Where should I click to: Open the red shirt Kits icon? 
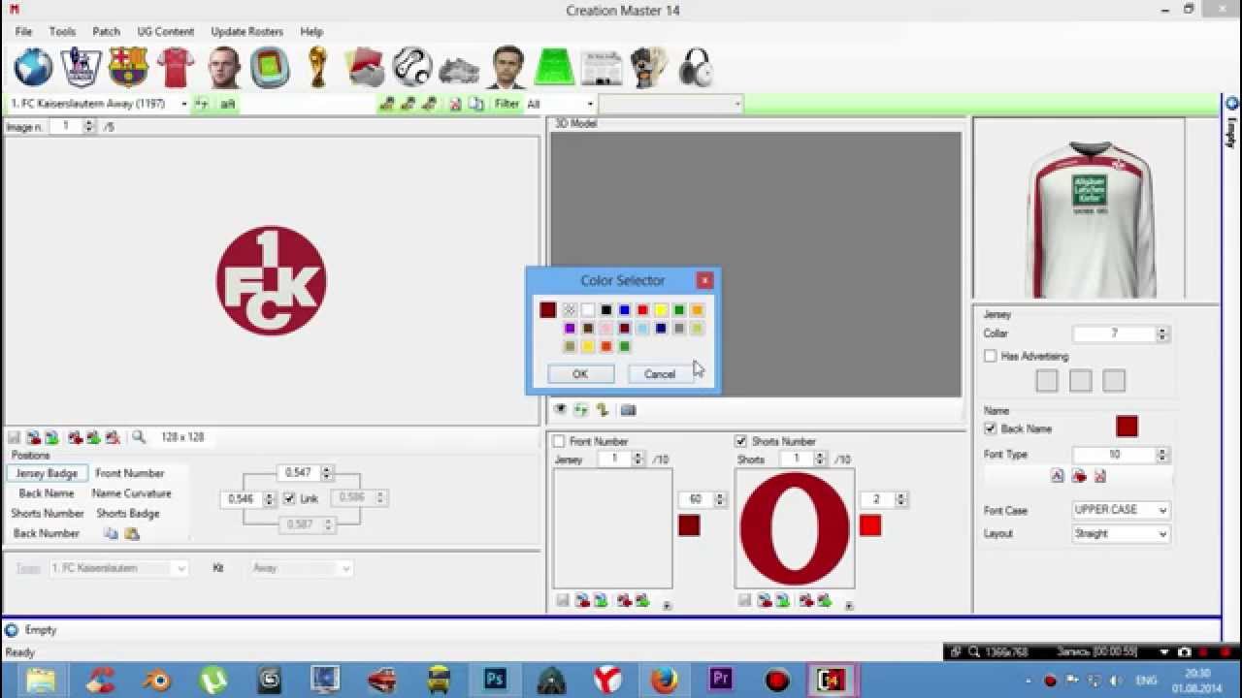click(x=176, y=68)
